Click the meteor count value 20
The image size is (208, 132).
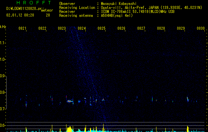pos(48,15)
